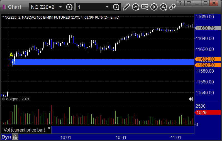
Task: Click the 11:01 time axis label
Action: (x=176, y=137)
